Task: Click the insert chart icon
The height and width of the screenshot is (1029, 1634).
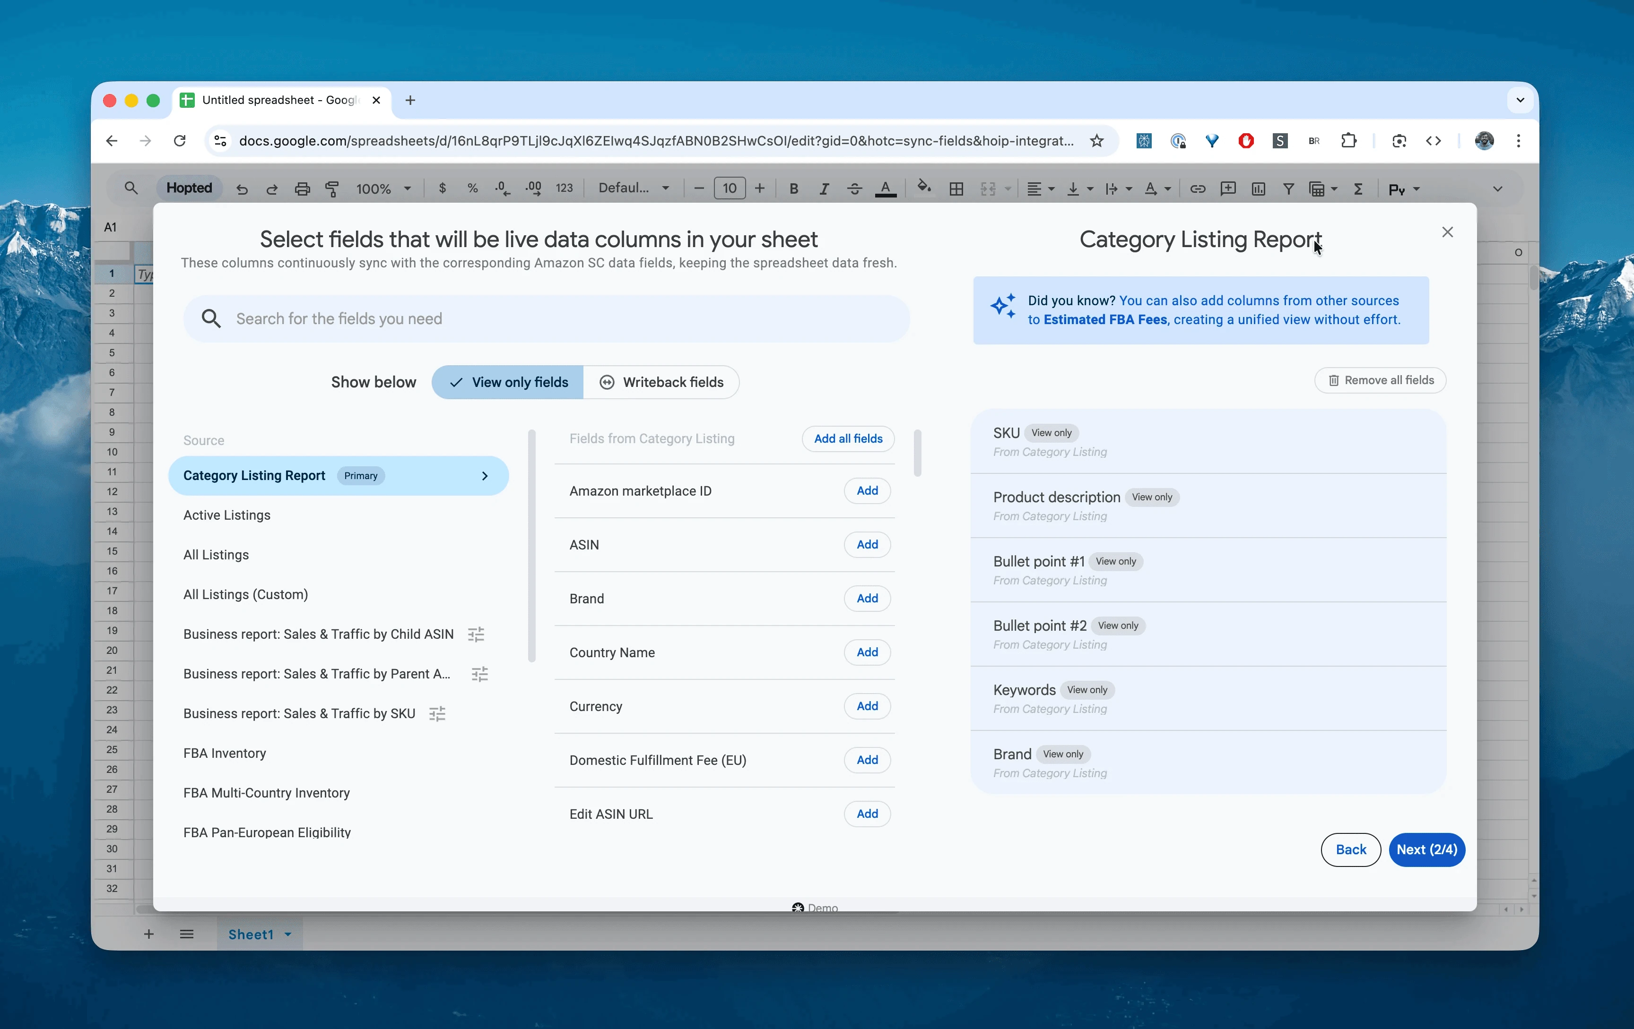Action: pyautogui.click(x=1258, y=189)
